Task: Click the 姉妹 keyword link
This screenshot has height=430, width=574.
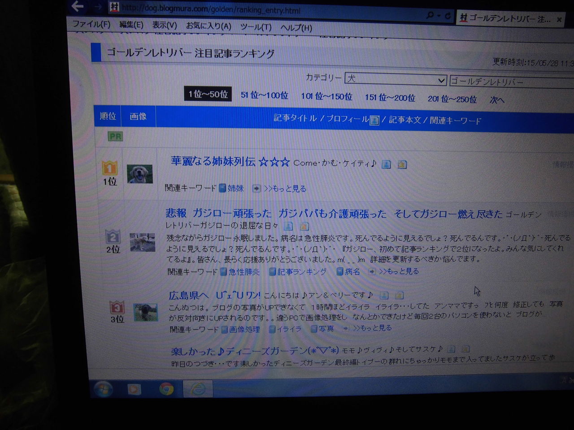Action: click(235, 188)
